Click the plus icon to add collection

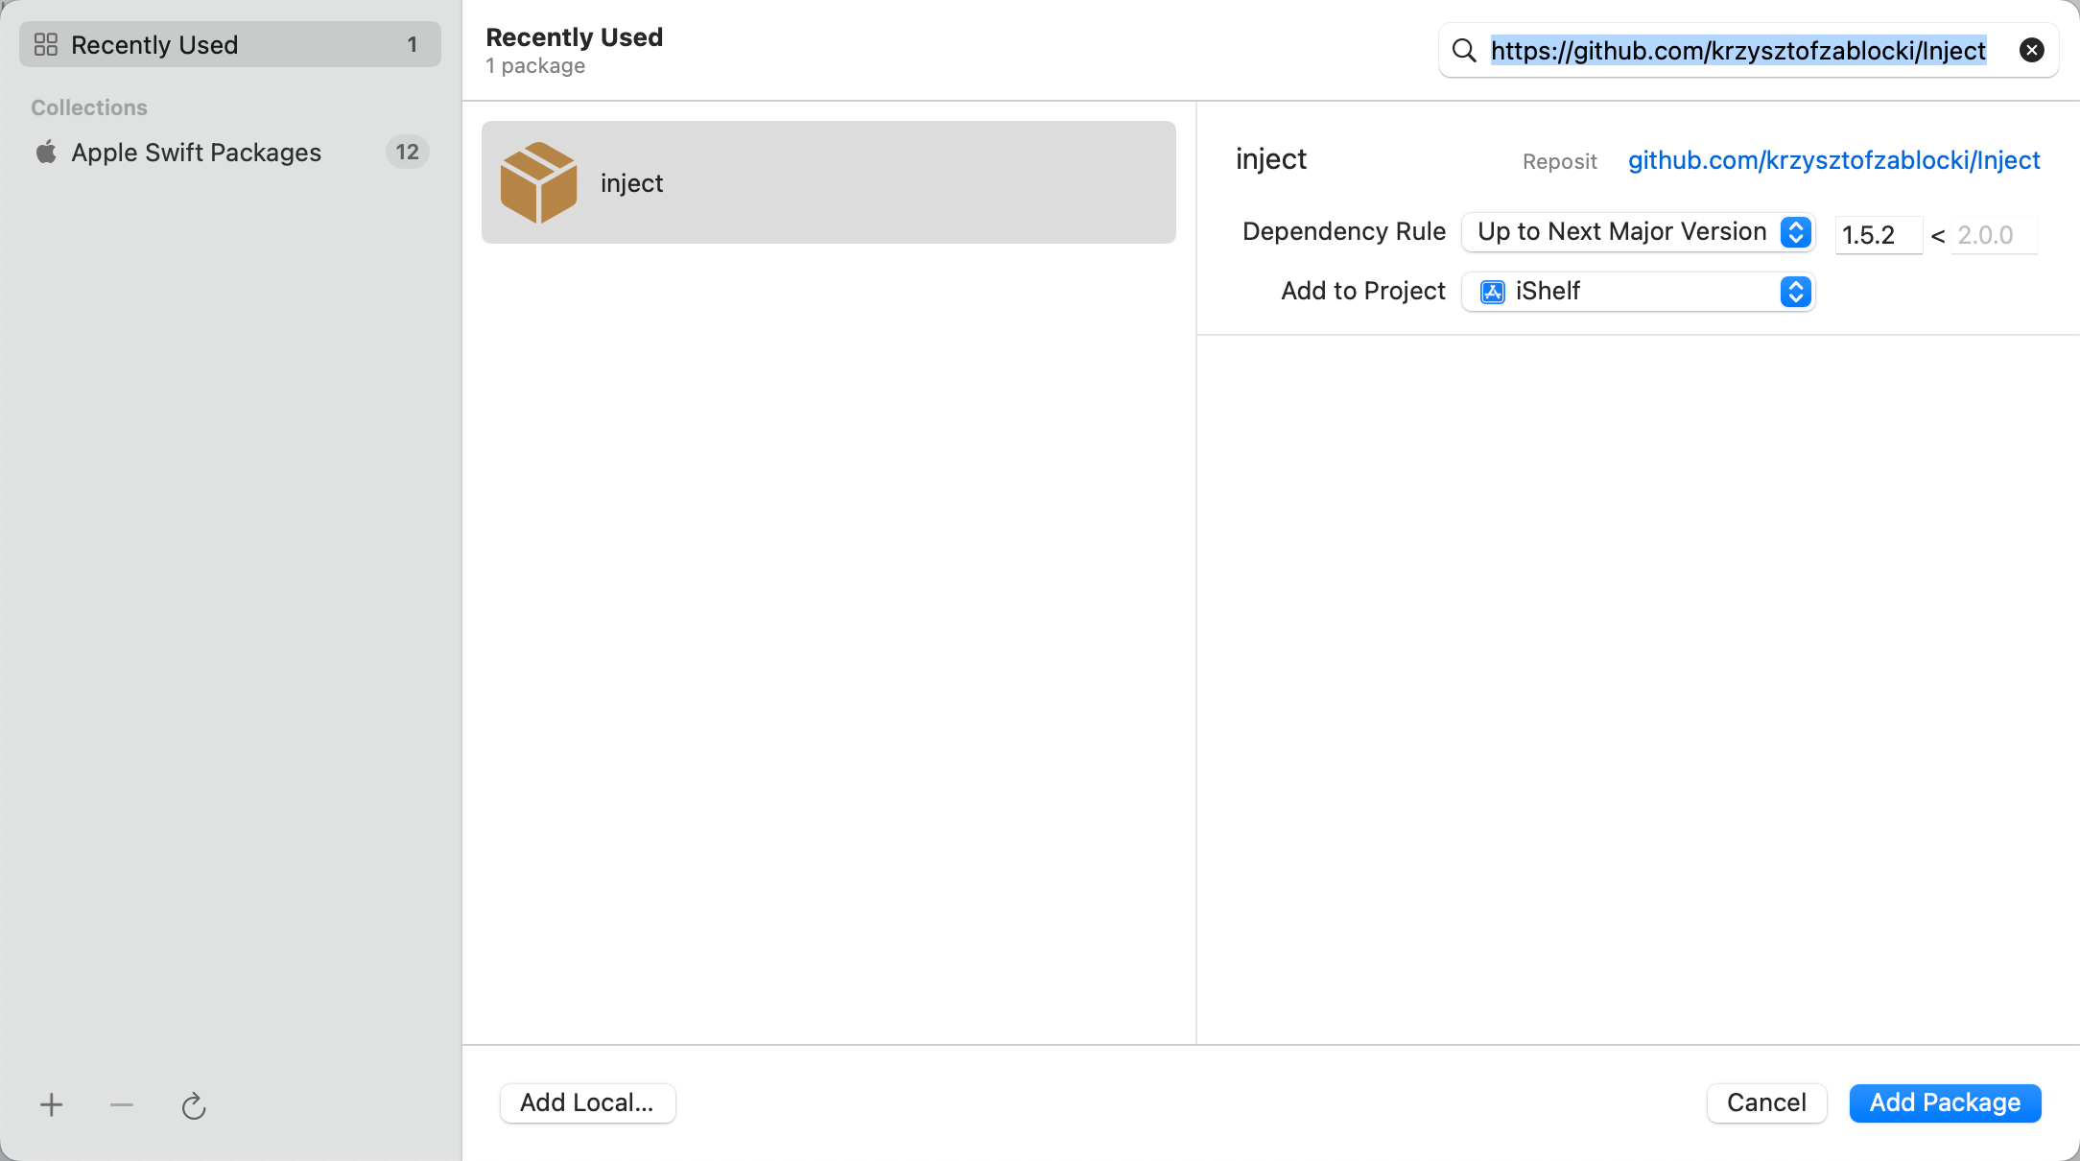(52, 1105)
